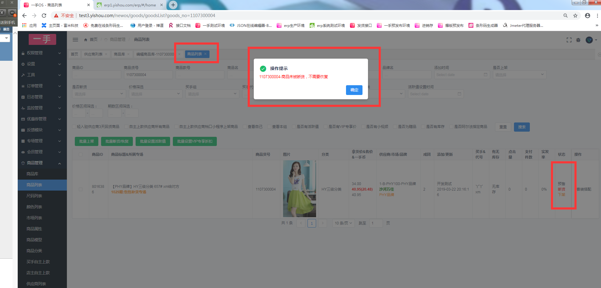Screen dimensions: 601x288
Task: Click the insecure warning triangle icon
Action: click(56, 16)
